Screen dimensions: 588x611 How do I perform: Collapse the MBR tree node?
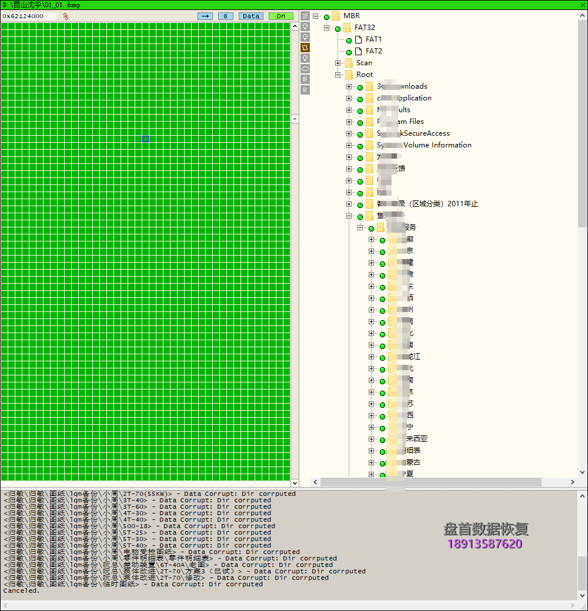[x=316, y=16]
